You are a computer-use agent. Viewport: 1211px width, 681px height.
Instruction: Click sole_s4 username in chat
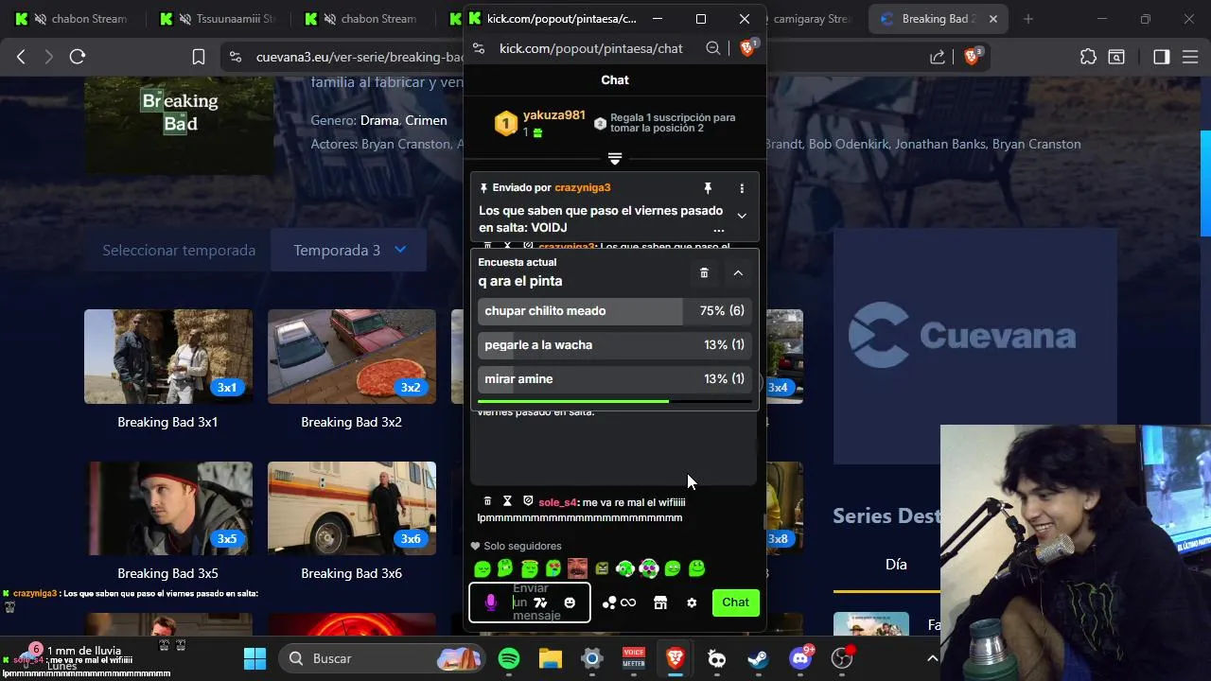tap(557, 502)
